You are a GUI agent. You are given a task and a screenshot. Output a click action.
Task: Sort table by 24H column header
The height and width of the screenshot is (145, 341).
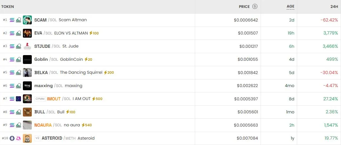pyautogui.click(x=334, y=6)
